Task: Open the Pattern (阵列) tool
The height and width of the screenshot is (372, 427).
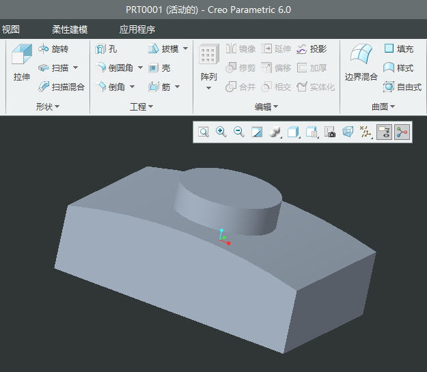Action: [x=208, y=62]
